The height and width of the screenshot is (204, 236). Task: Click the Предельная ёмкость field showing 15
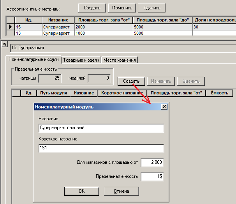(152, 177)
